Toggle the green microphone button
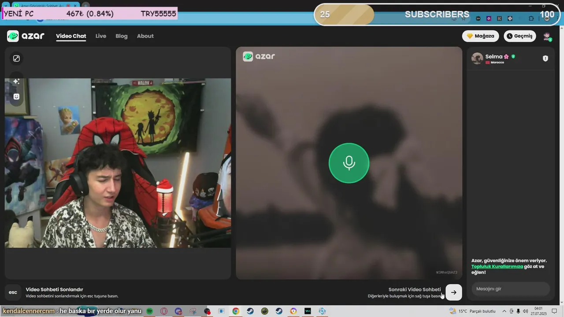 [349, 163]
